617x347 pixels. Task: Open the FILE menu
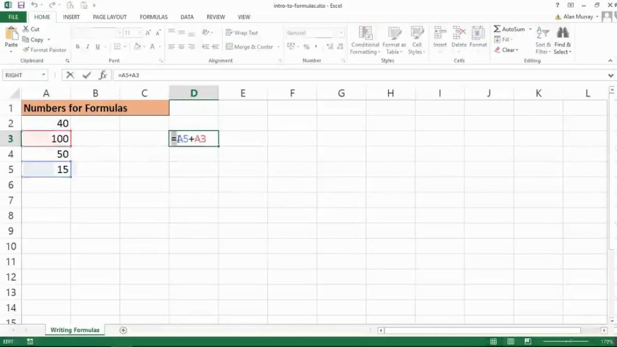point(13,16)
